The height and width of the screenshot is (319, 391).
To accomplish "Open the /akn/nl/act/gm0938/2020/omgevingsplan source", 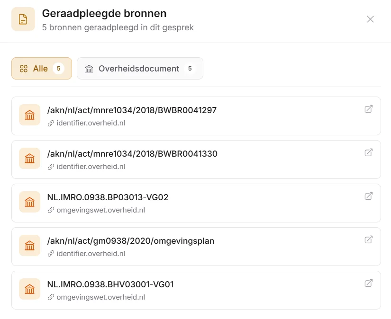I will (130, 241).
